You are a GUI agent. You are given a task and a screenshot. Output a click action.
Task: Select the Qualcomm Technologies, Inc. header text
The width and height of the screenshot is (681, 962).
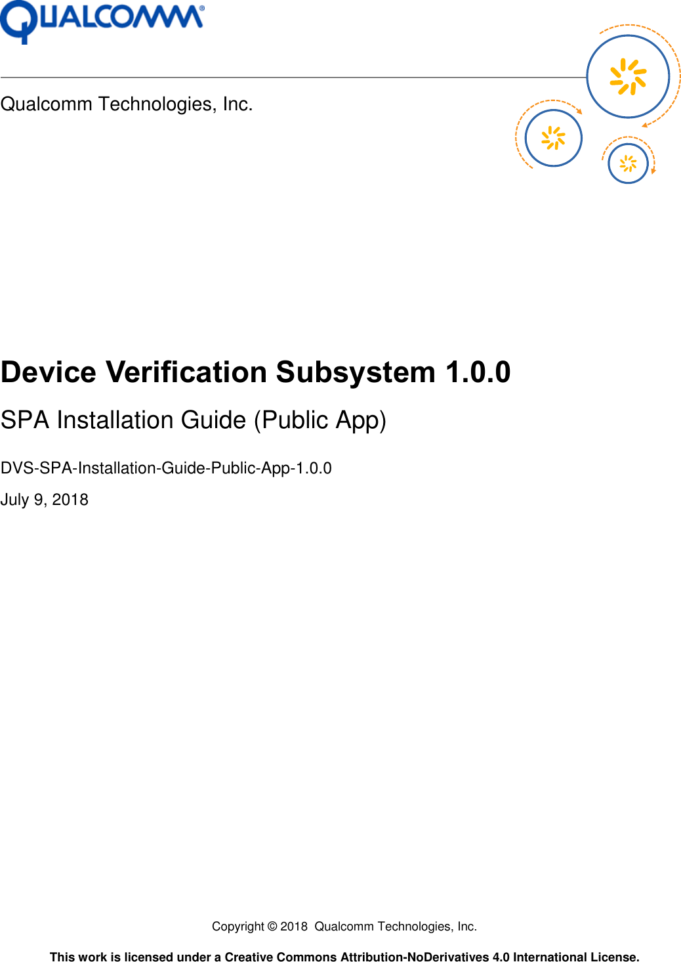pyautogui.click(x=127, y=103)
